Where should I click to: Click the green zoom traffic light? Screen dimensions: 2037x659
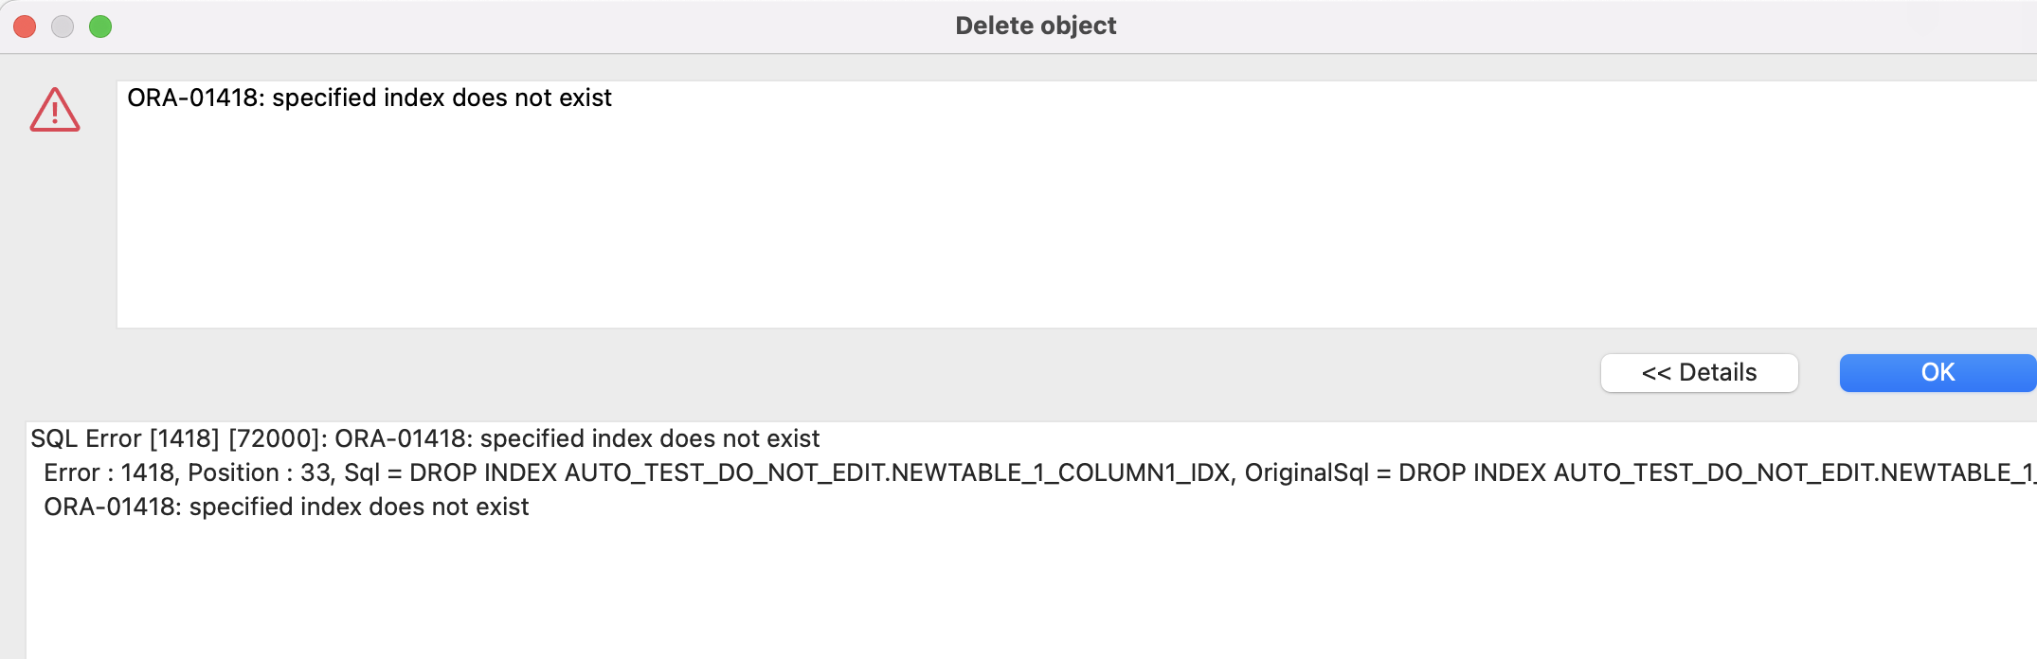tap(102, 27)
